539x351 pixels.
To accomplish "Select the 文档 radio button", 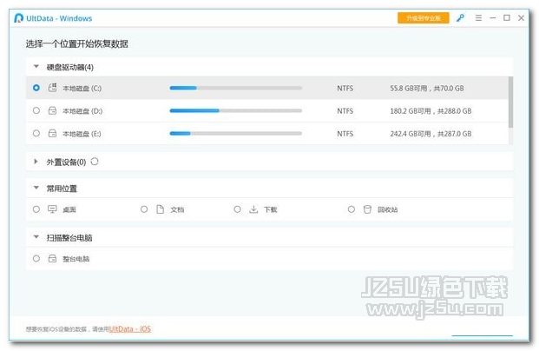I will click(144, 209).
